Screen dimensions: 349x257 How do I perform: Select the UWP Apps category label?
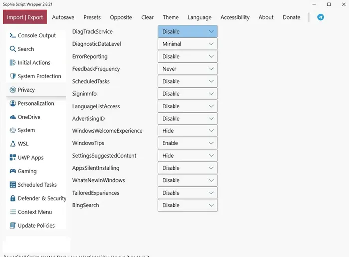point(31,157)
